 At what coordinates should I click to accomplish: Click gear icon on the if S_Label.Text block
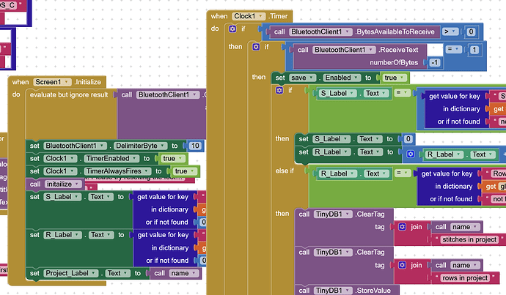(x=279, y=90)
